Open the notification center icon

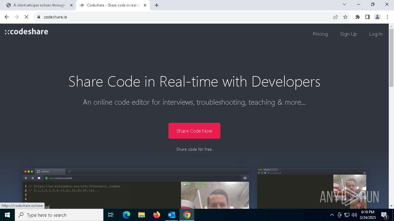(x=384, y=215)
